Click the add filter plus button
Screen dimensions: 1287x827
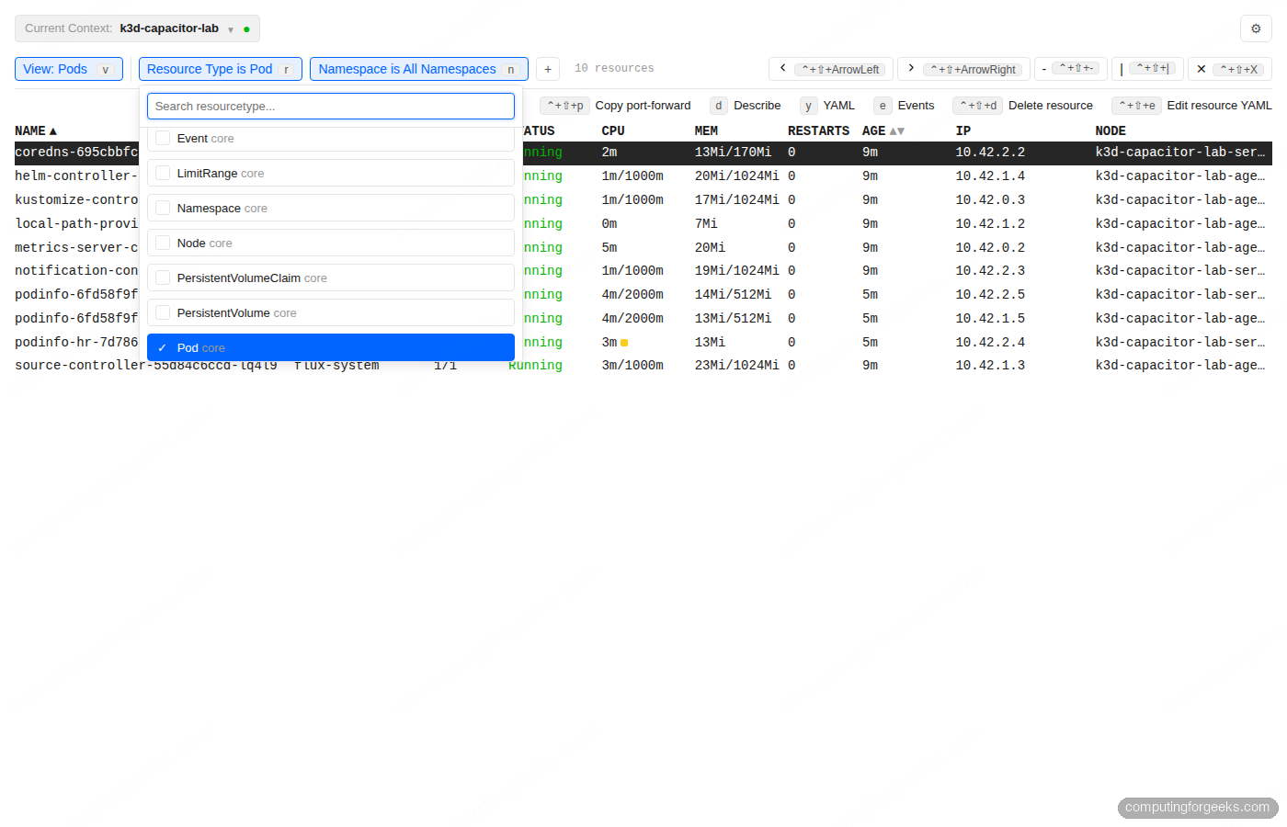coord(548,69)
